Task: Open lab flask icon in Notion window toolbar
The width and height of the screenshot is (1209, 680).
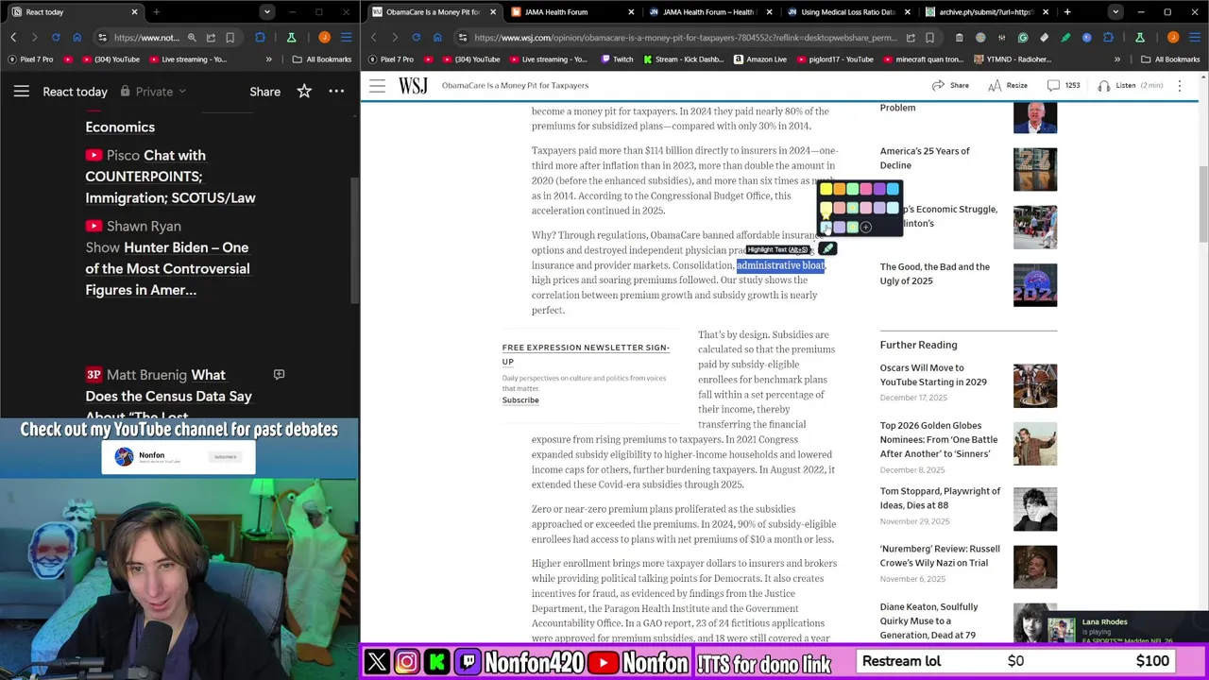Action: coord(291,38)
